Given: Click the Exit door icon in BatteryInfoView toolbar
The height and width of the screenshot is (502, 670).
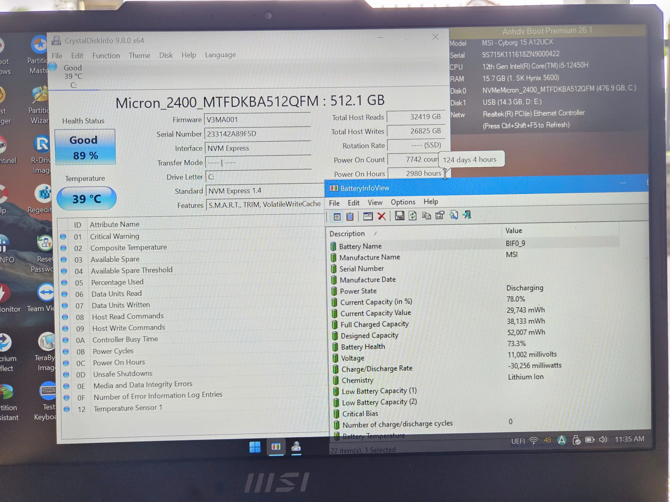Looking at the screenshot, I should [x=467, y=215].
